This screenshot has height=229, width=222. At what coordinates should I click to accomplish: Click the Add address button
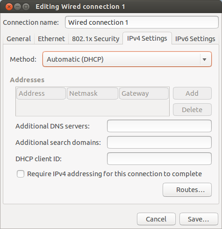[x=192, y=93]
